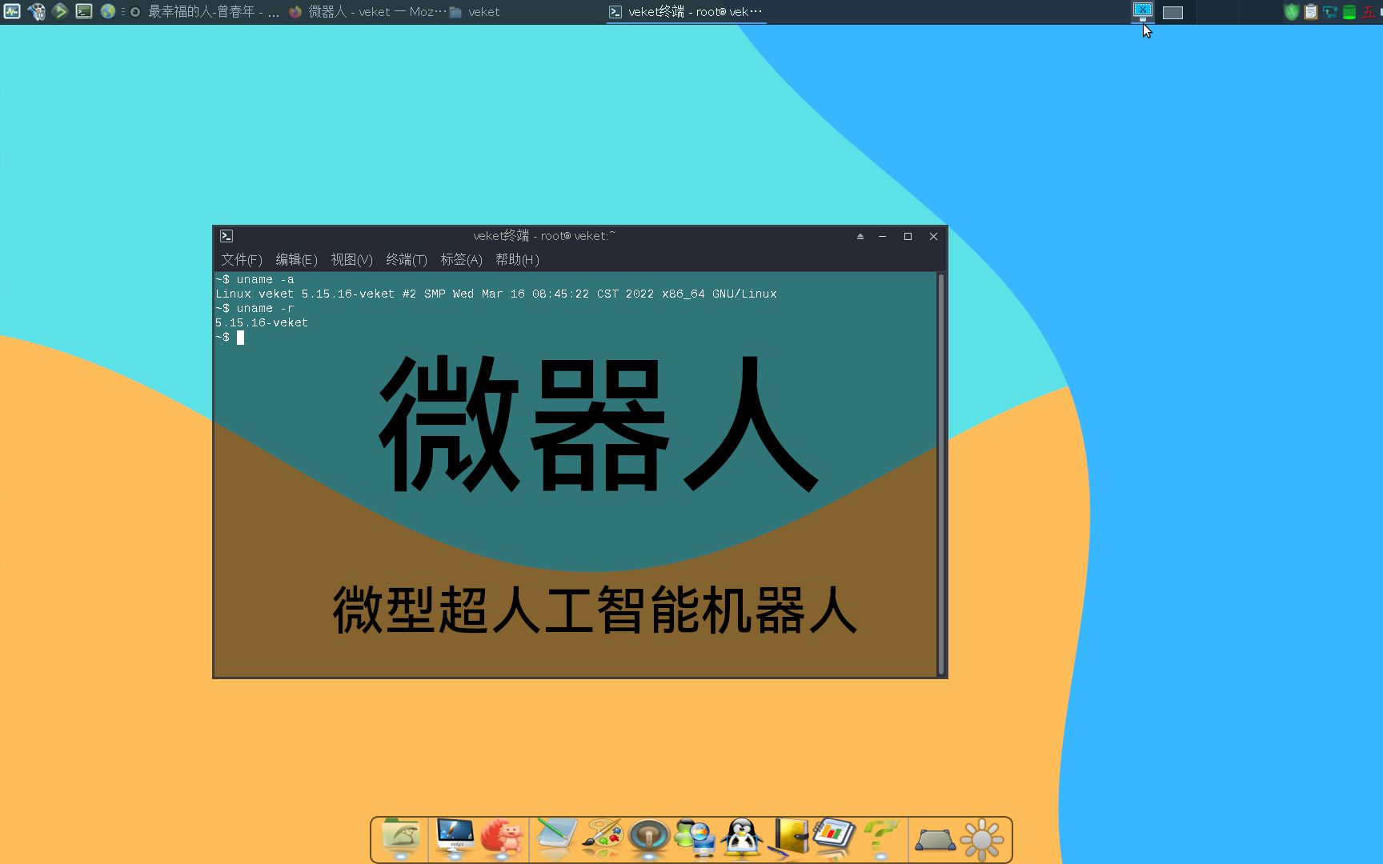Roll up the terminal window with shade button
Viewport: 1383px width, 864px height.
[860, 236]
